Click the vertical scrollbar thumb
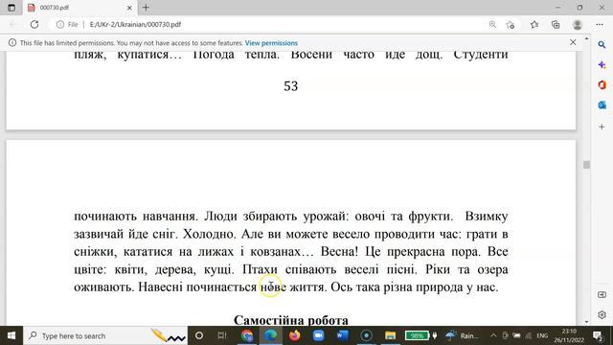Viewport: 613px width, 345px height. (586, 165)
